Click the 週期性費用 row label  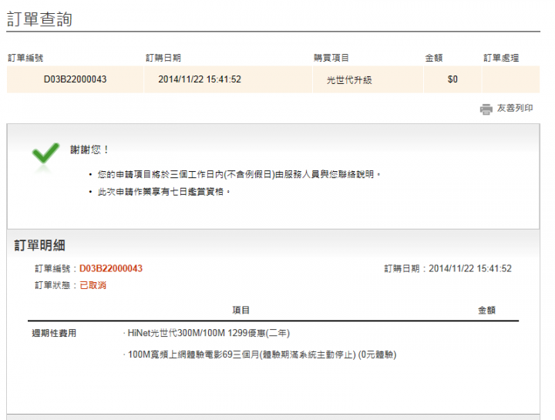54,333
